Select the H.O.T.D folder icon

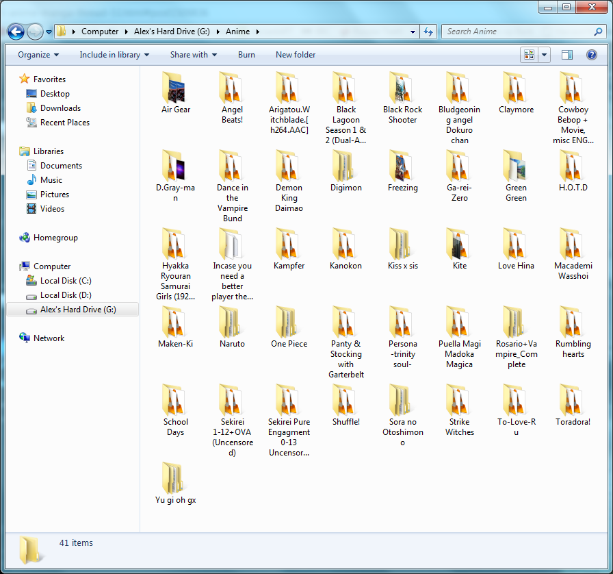571,165
